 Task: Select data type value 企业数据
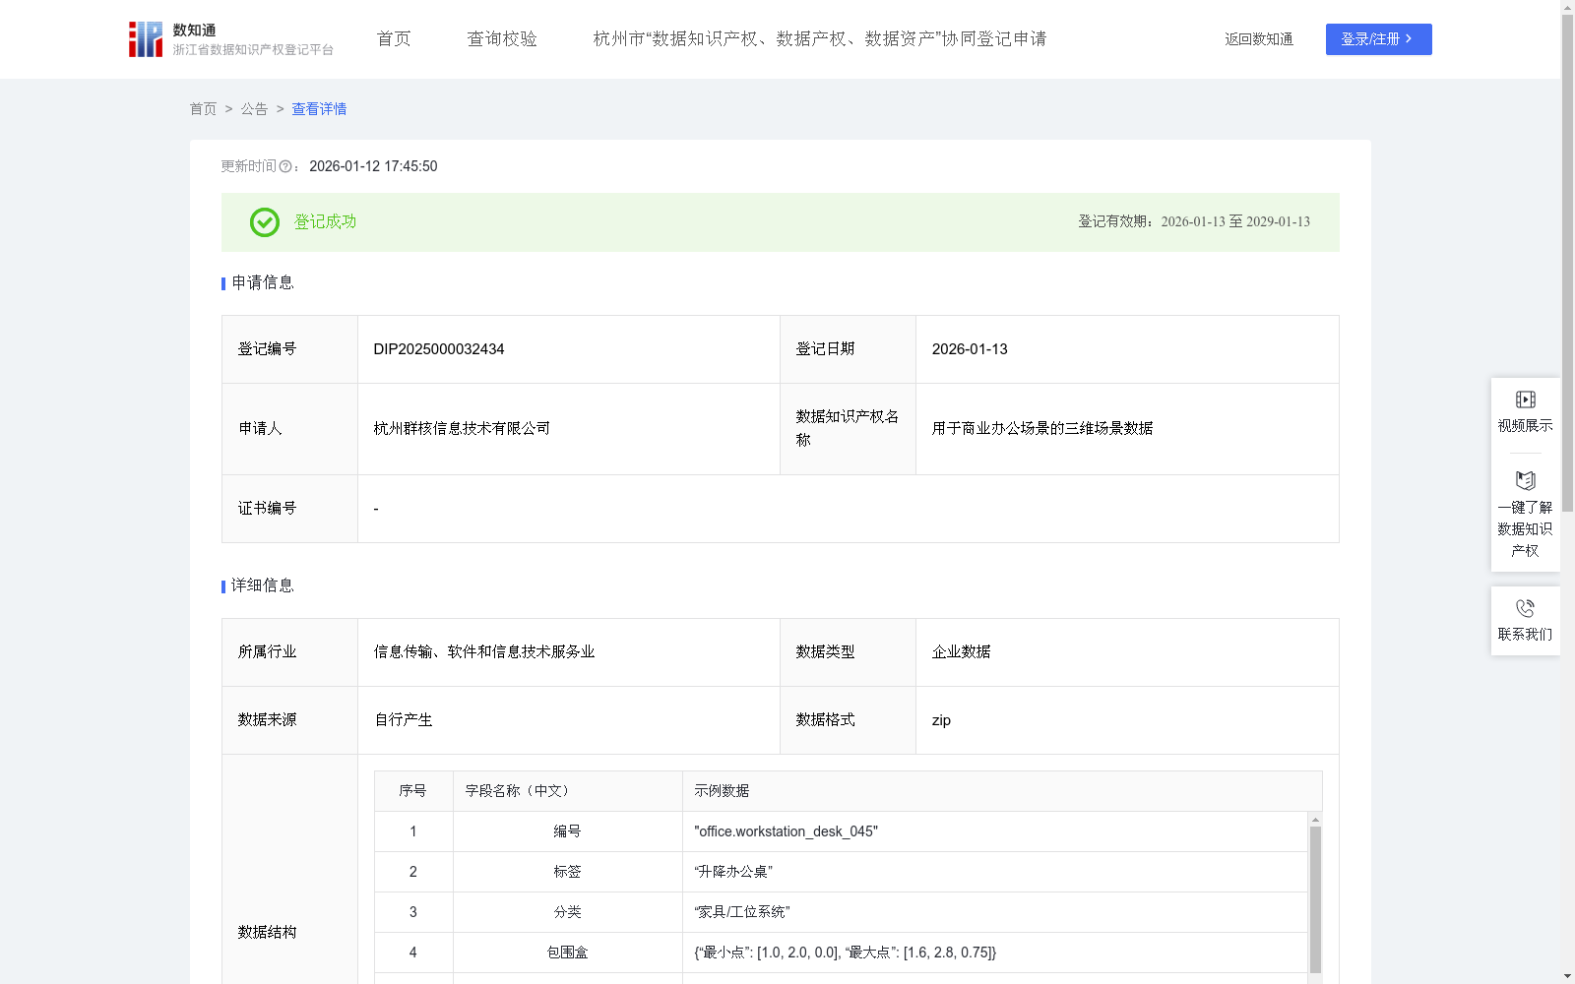pyautogui.click(x=962, y=652)
